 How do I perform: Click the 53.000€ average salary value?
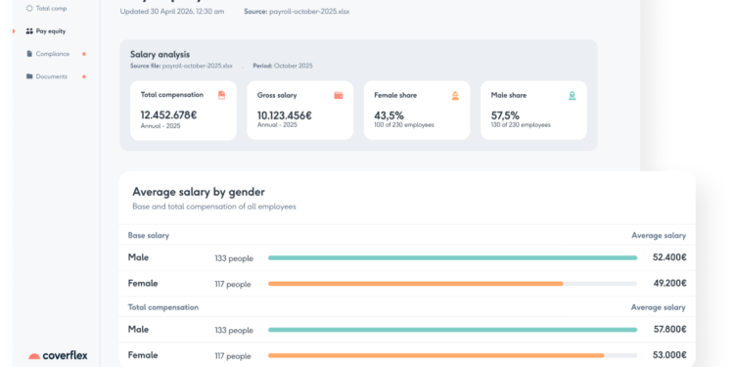[669, 355]
